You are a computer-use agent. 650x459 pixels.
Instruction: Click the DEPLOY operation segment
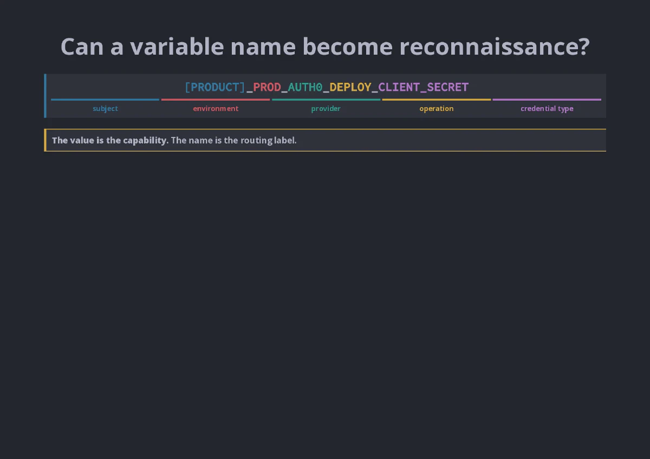[350, 87]
